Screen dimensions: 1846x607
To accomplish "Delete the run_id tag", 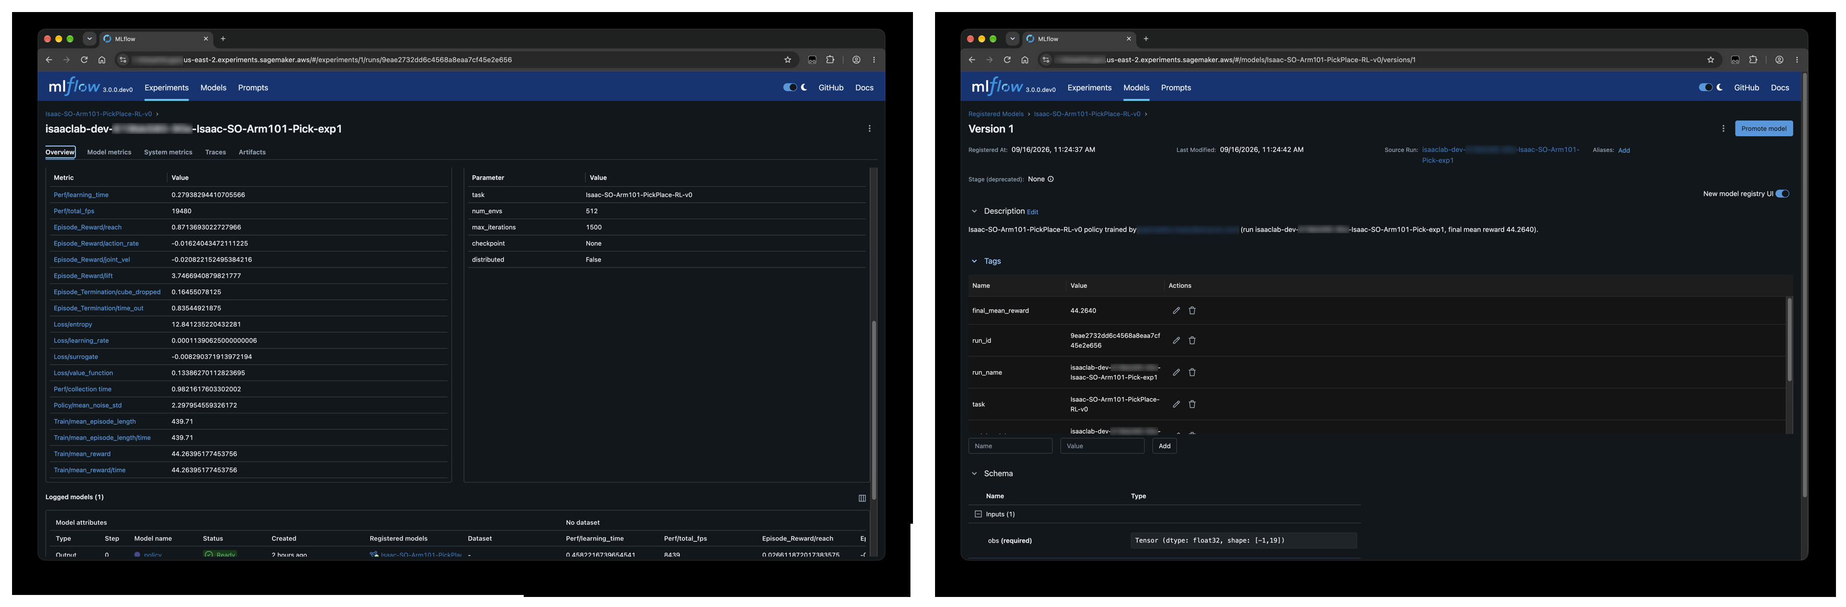I will pos(1192,341).
